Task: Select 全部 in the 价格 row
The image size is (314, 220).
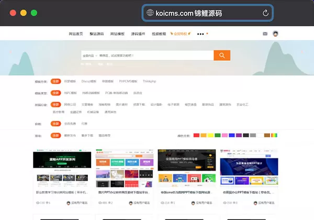Action: (x=55, y=124)
